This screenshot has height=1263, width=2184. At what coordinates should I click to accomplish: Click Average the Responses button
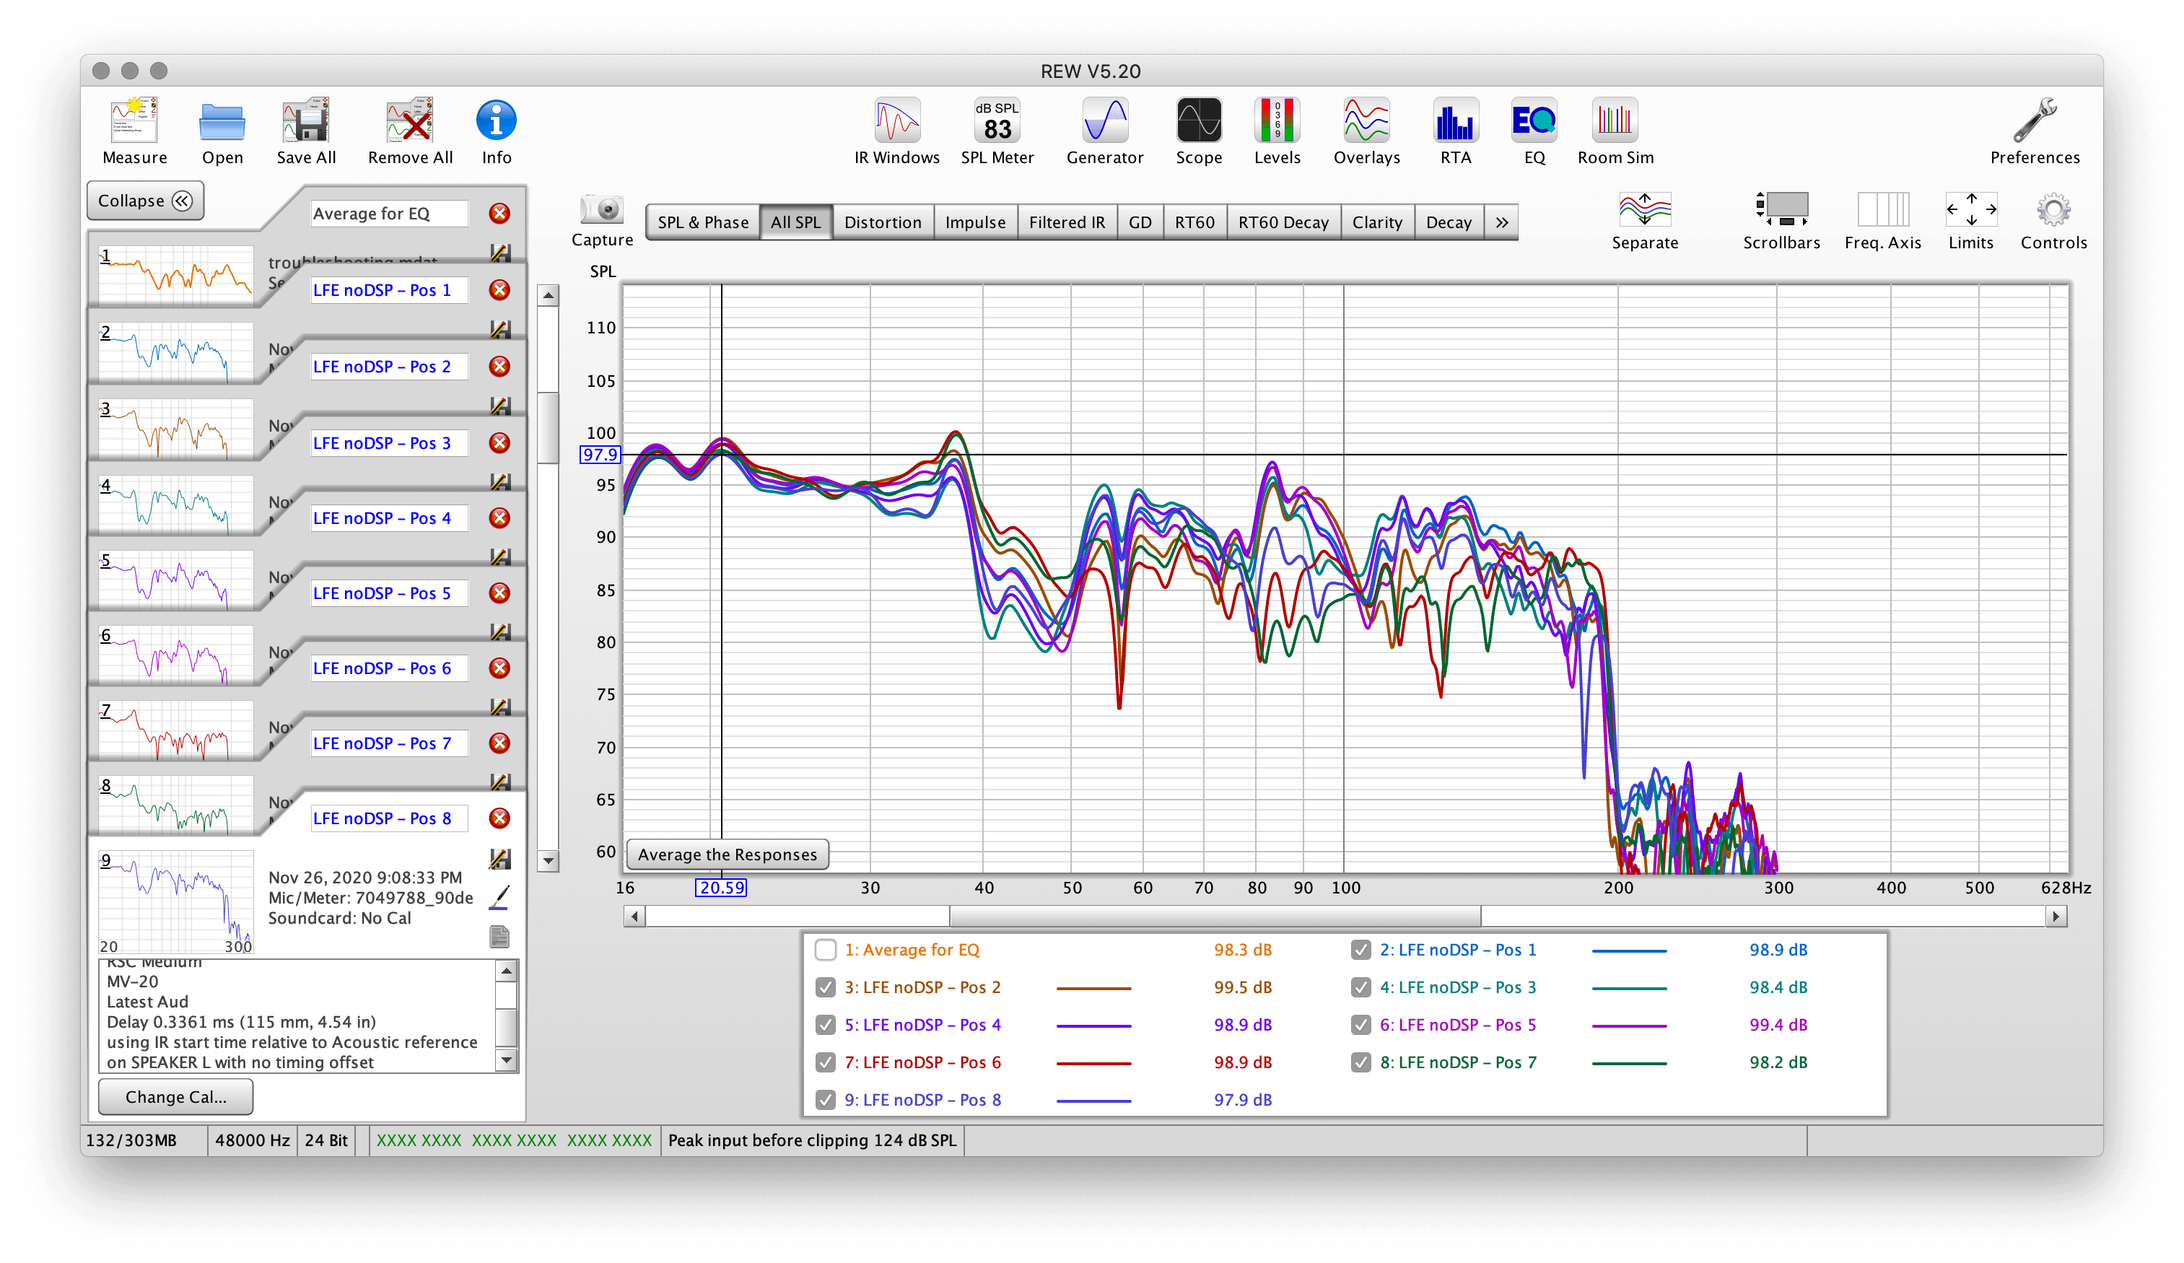click(x=727, y=855)
